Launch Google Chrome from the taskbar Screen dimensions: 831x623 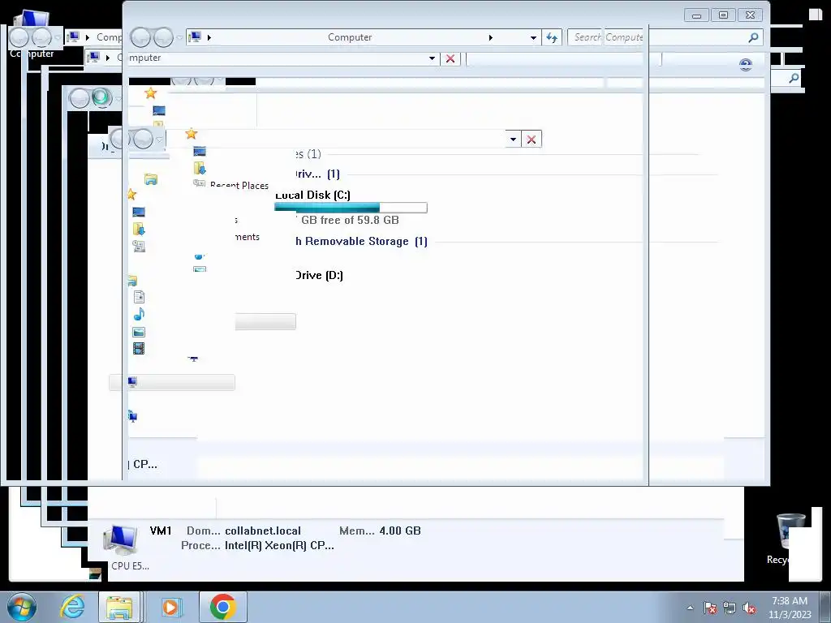(x=222, y=607)
